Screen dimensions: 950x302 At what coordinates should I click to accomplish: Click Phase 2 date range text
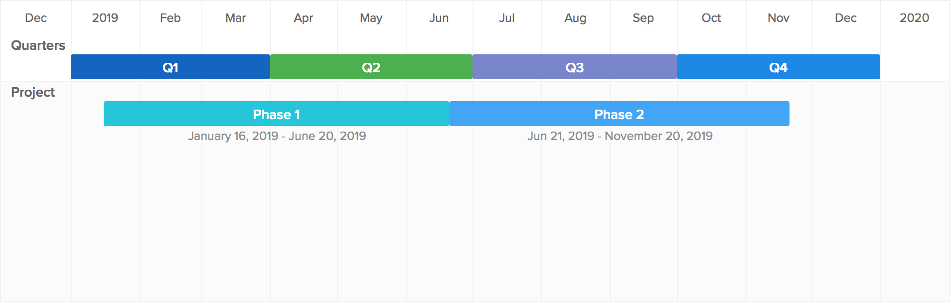(x=620, y=136)
